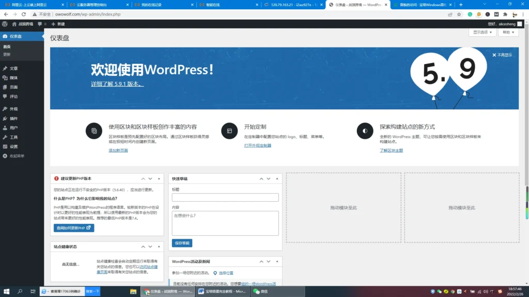Collapse the 站点健康状态 widget
529x297 pixels.
(159, 247)
